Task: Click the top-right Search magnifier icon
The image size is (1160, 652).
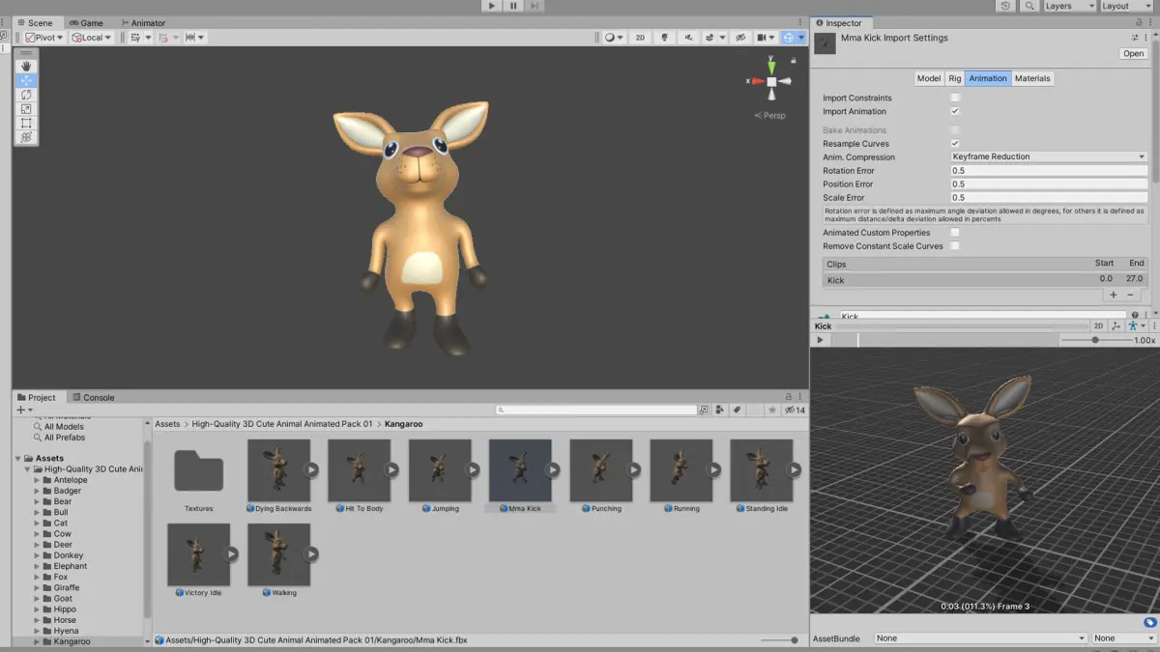Action: 1029,6
